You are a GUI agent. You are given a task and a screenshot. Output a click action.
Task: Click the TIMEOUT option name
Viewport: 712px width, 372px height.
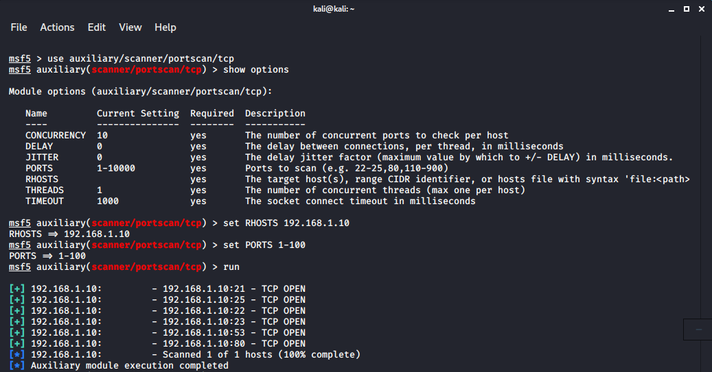tap(45, 201)
